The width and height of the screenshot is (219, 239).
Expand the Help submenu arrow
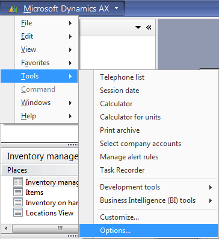click(x=70, y=116)
